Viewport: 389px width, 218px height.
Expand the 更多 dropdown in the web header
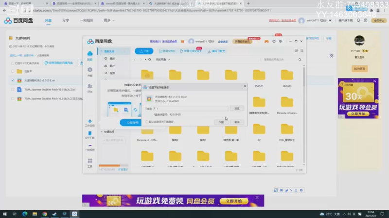pos(109,20)
